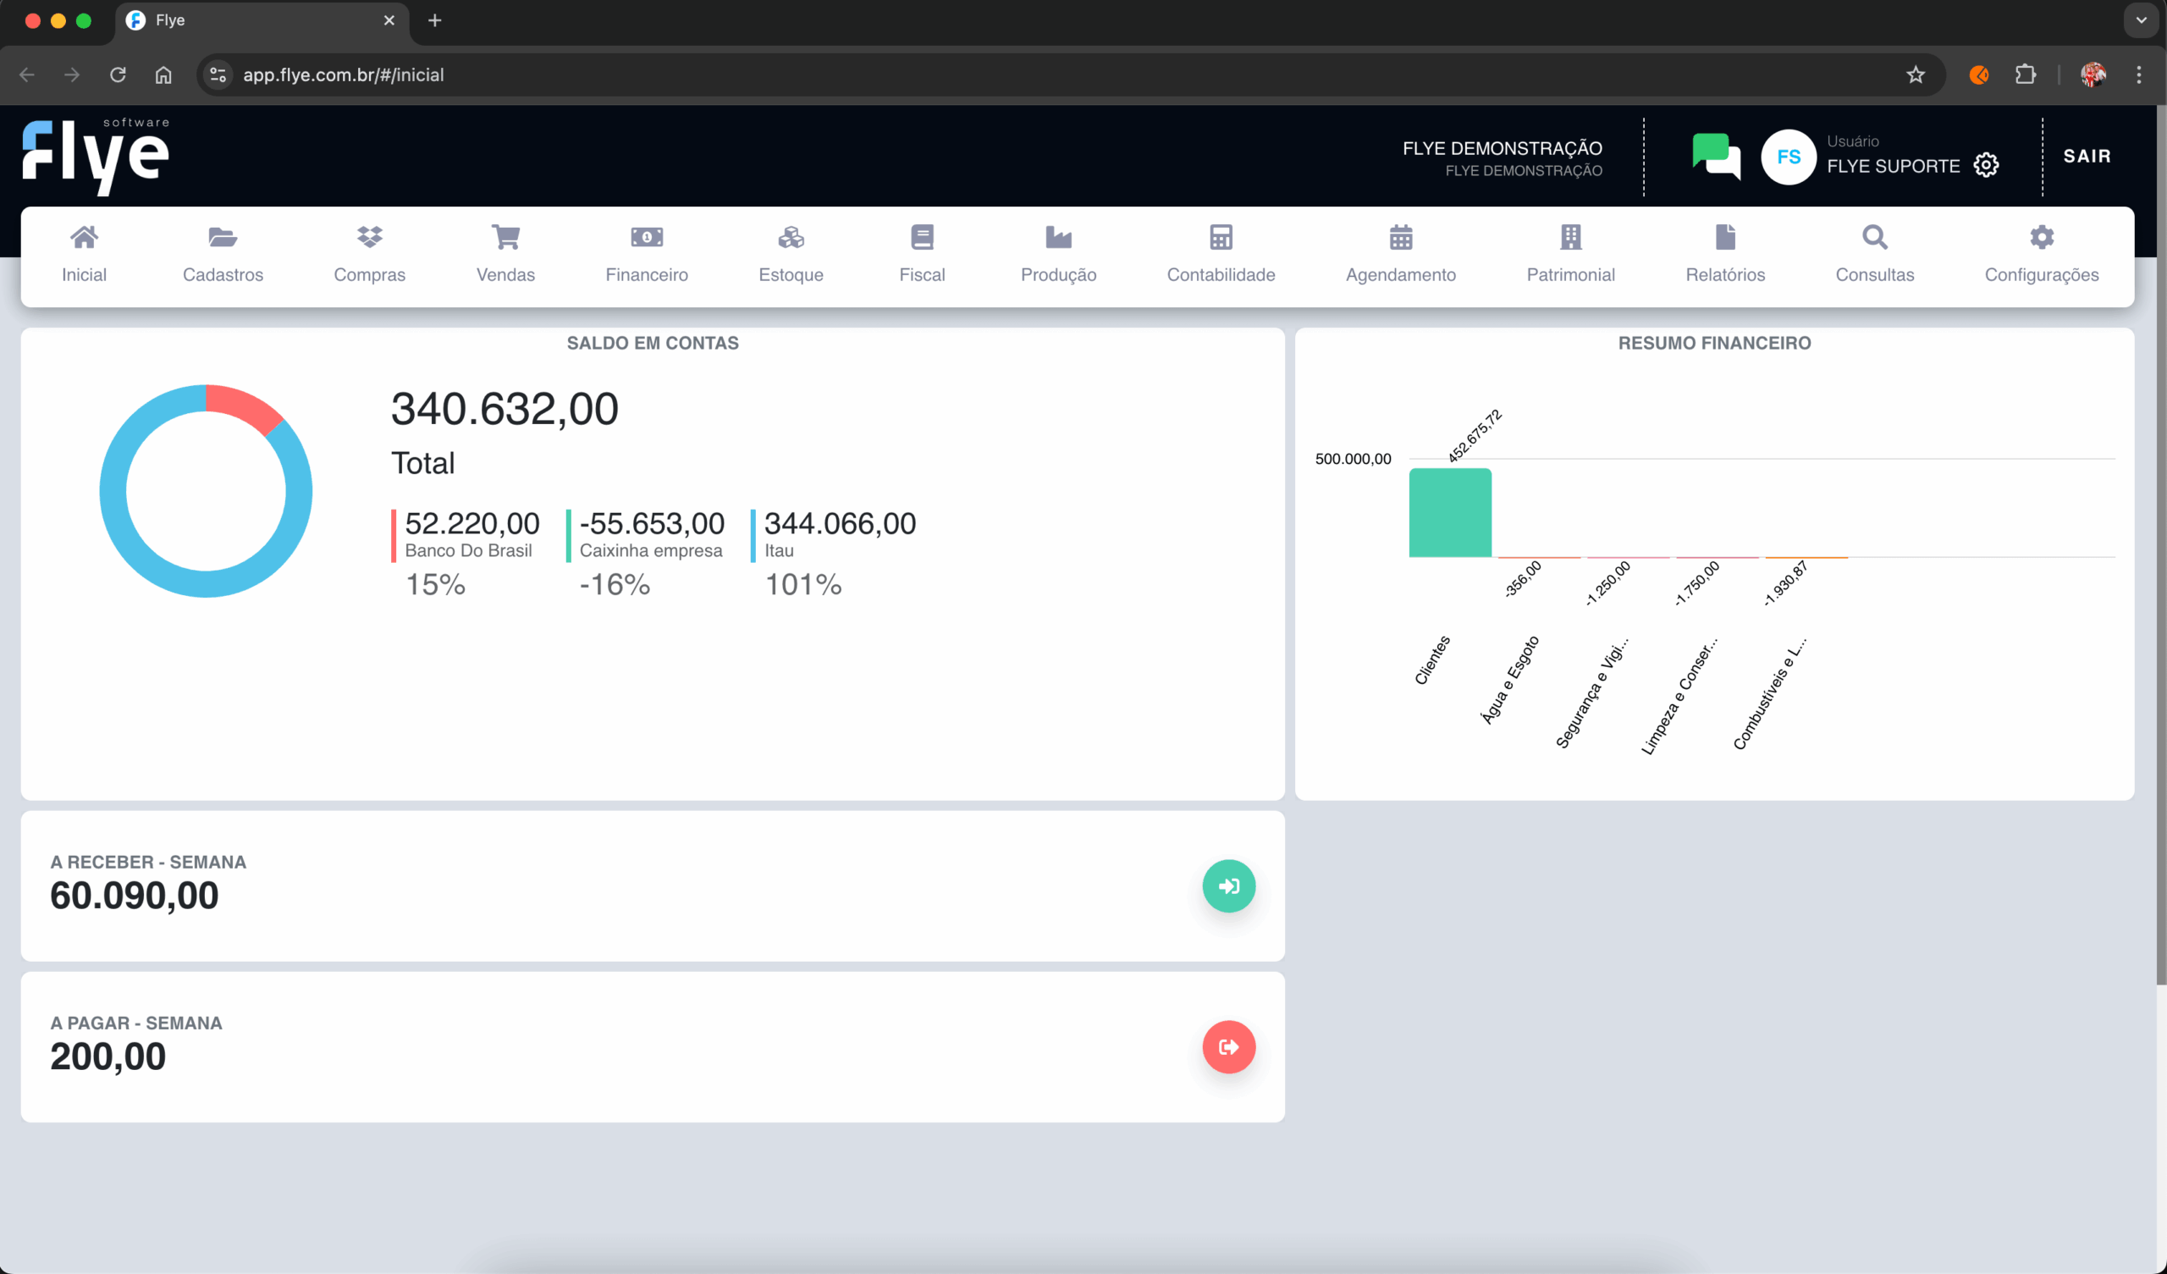Image resolution: width=2167 pixels, height=1274 pixels.
Task: Open the Relatórios menu
Action: coord(1724,255)
